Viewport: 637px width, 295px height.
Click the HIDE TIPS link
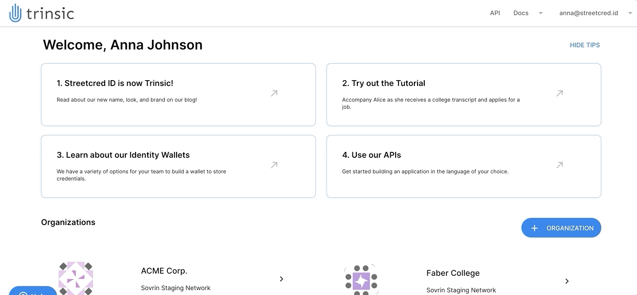pyautogui.click(x=585, y=45)
